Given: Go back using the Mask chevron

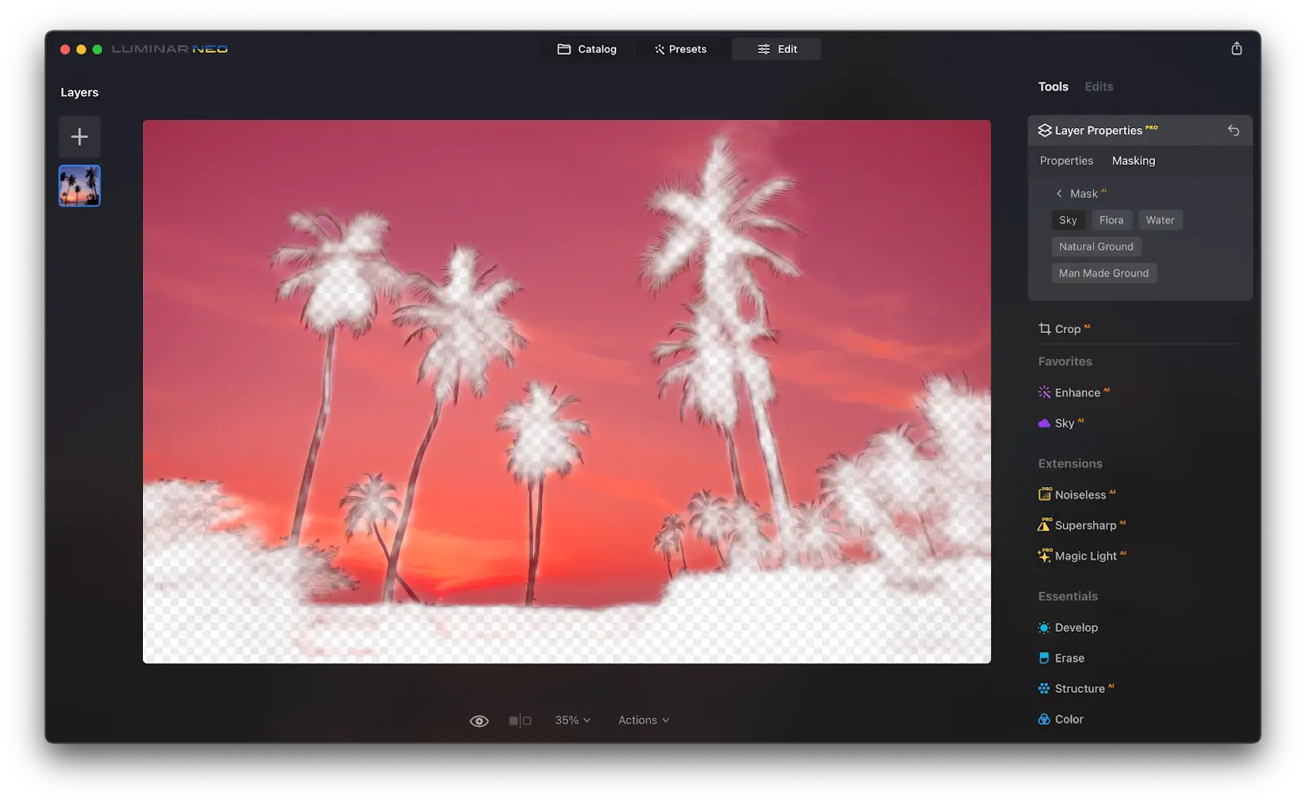Looking at the screenshot, I should coord(1059,193).
